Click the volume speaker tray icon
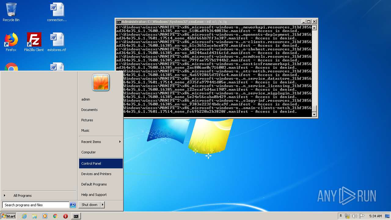391x220 pixels. click(x=355, y=216)
